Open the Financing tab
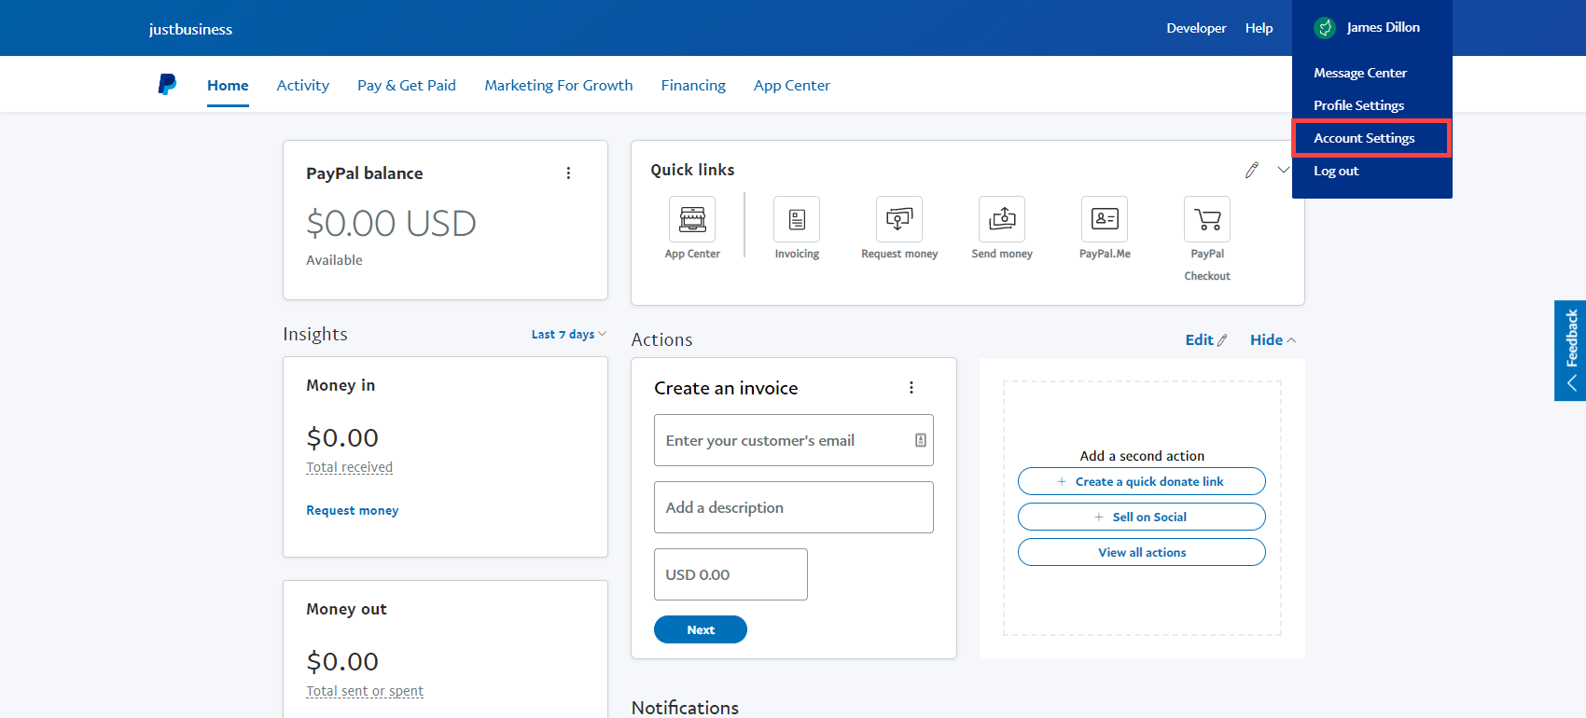The width and height of the screenshot is (1586, 718). (x=693, y=85)
